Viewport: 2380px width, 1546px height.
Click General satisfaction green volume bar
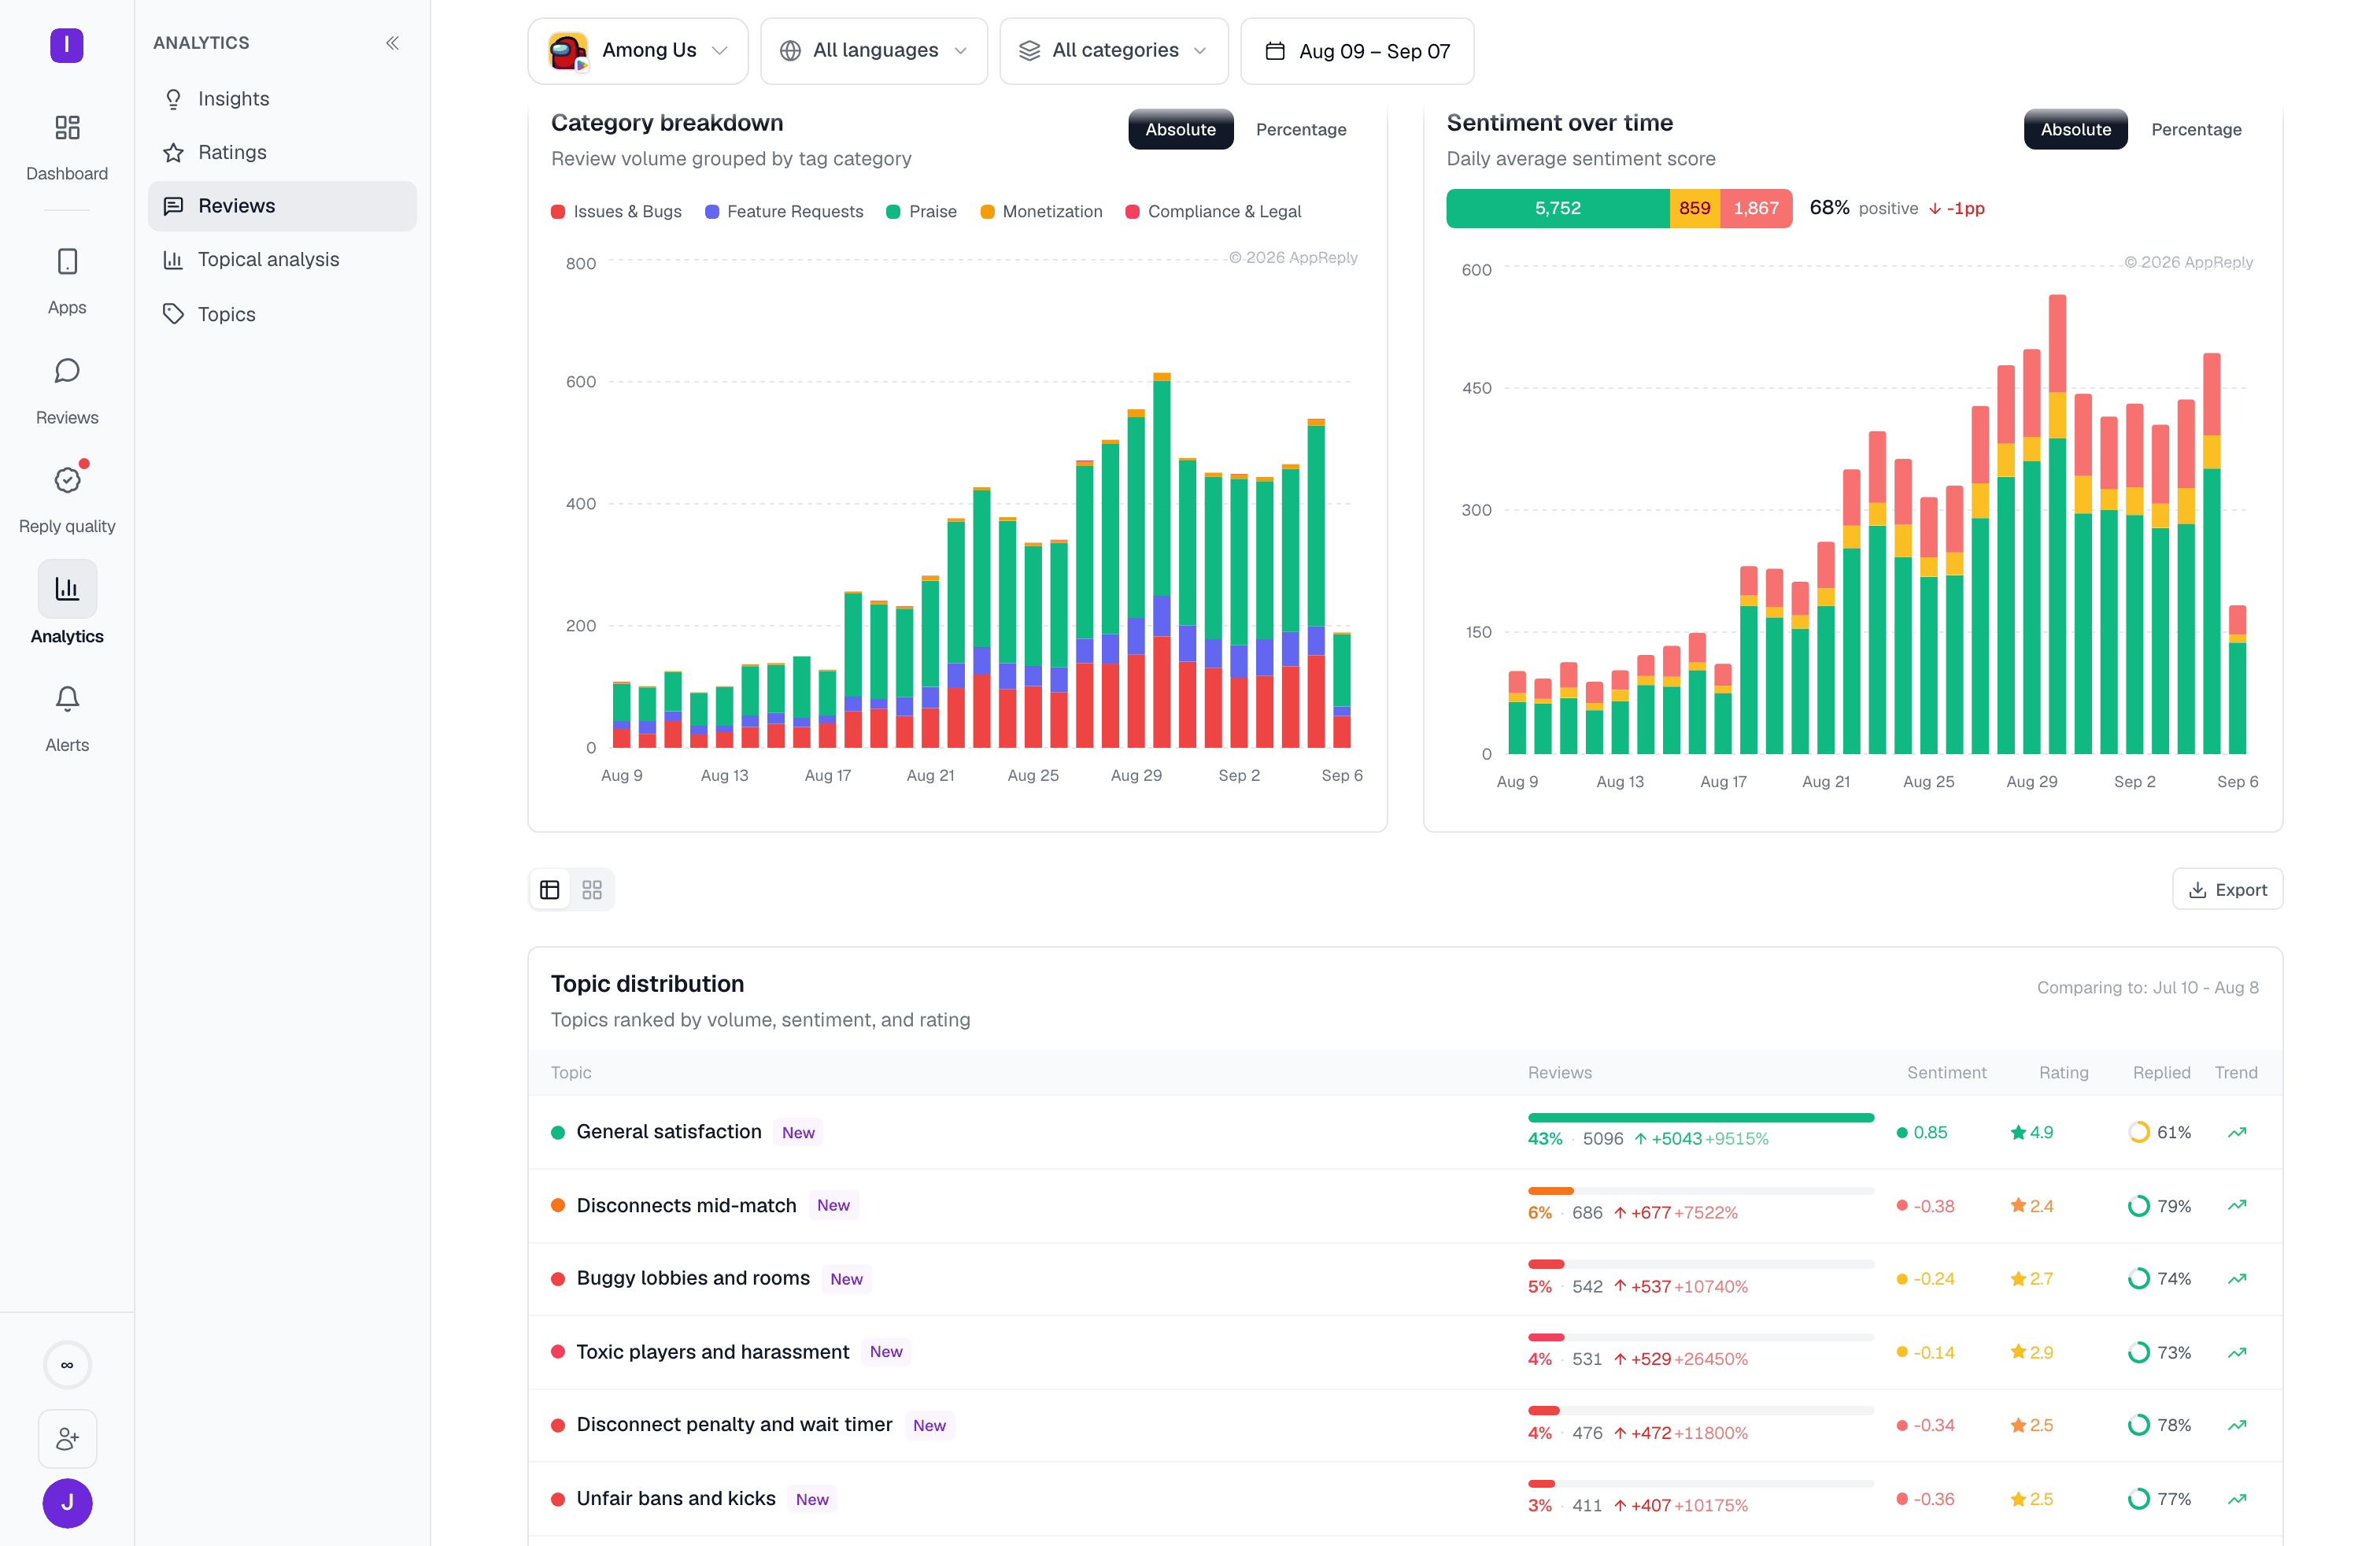[1701, 1117]
